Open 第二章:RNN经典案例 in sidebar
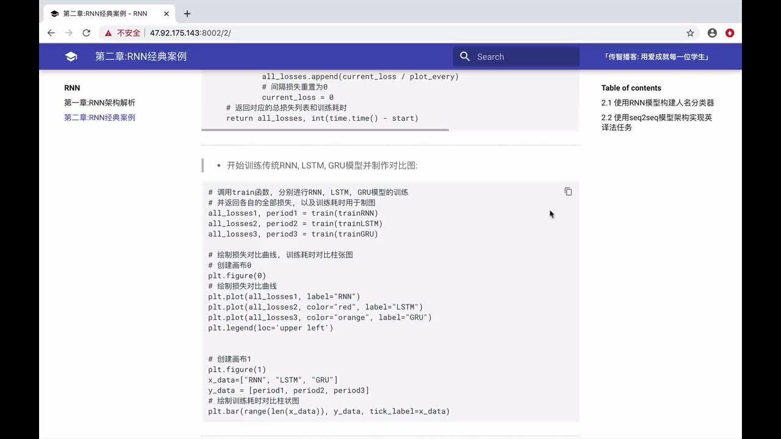 click(99, 117)
